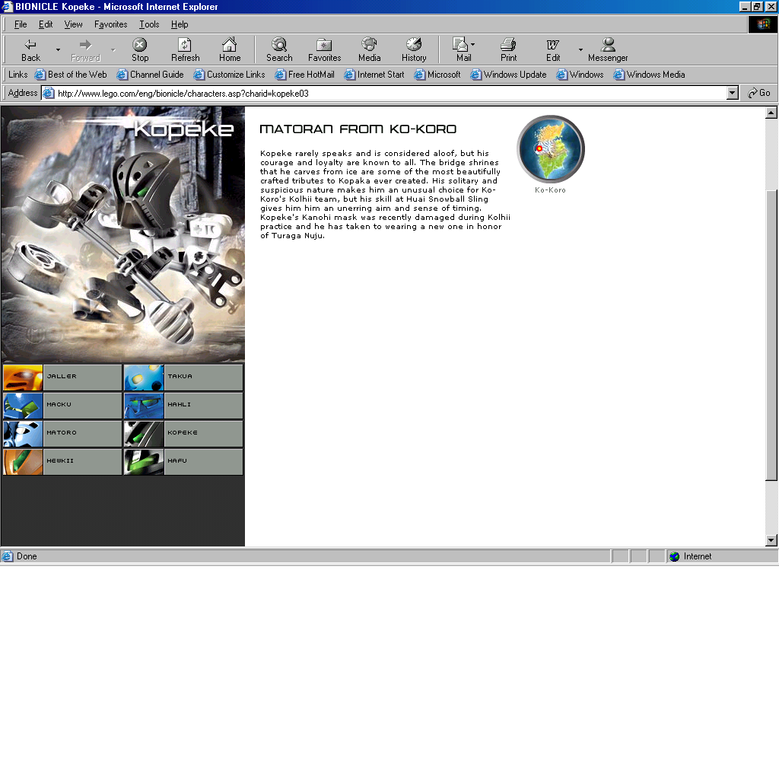The height and width of the screenshot is (761, 779).
Task: Open the Back button history dropdown arrow
Action: [58, 49]
